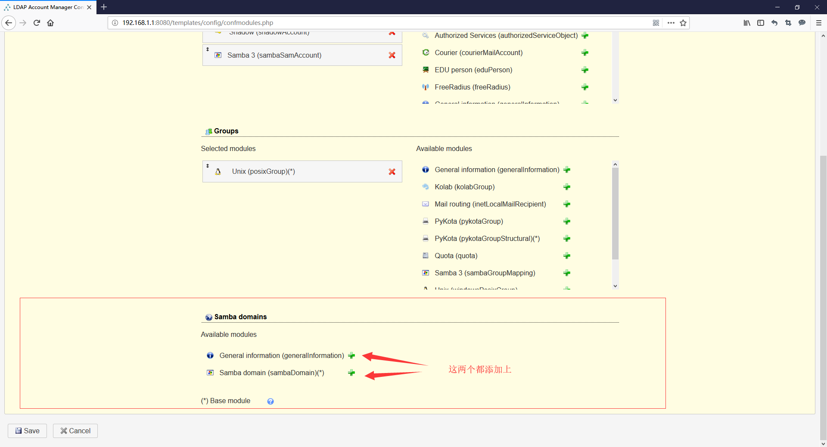Select Unix (posixGroup)(*) module entry
Viewport: 827px width, 447px height.
[302, 172]
